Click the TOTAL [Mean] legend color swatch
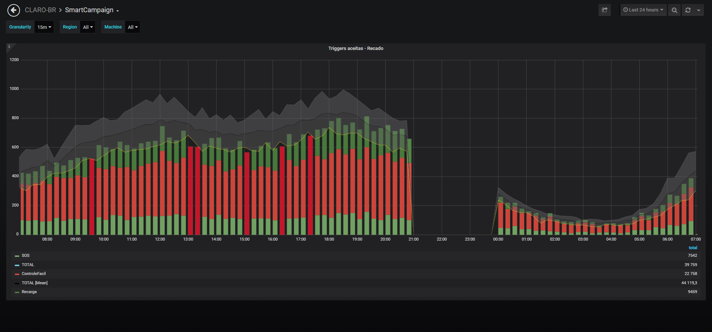Image resolution: width=712 pixels, height=332 pixels. (x=17, y=283)
